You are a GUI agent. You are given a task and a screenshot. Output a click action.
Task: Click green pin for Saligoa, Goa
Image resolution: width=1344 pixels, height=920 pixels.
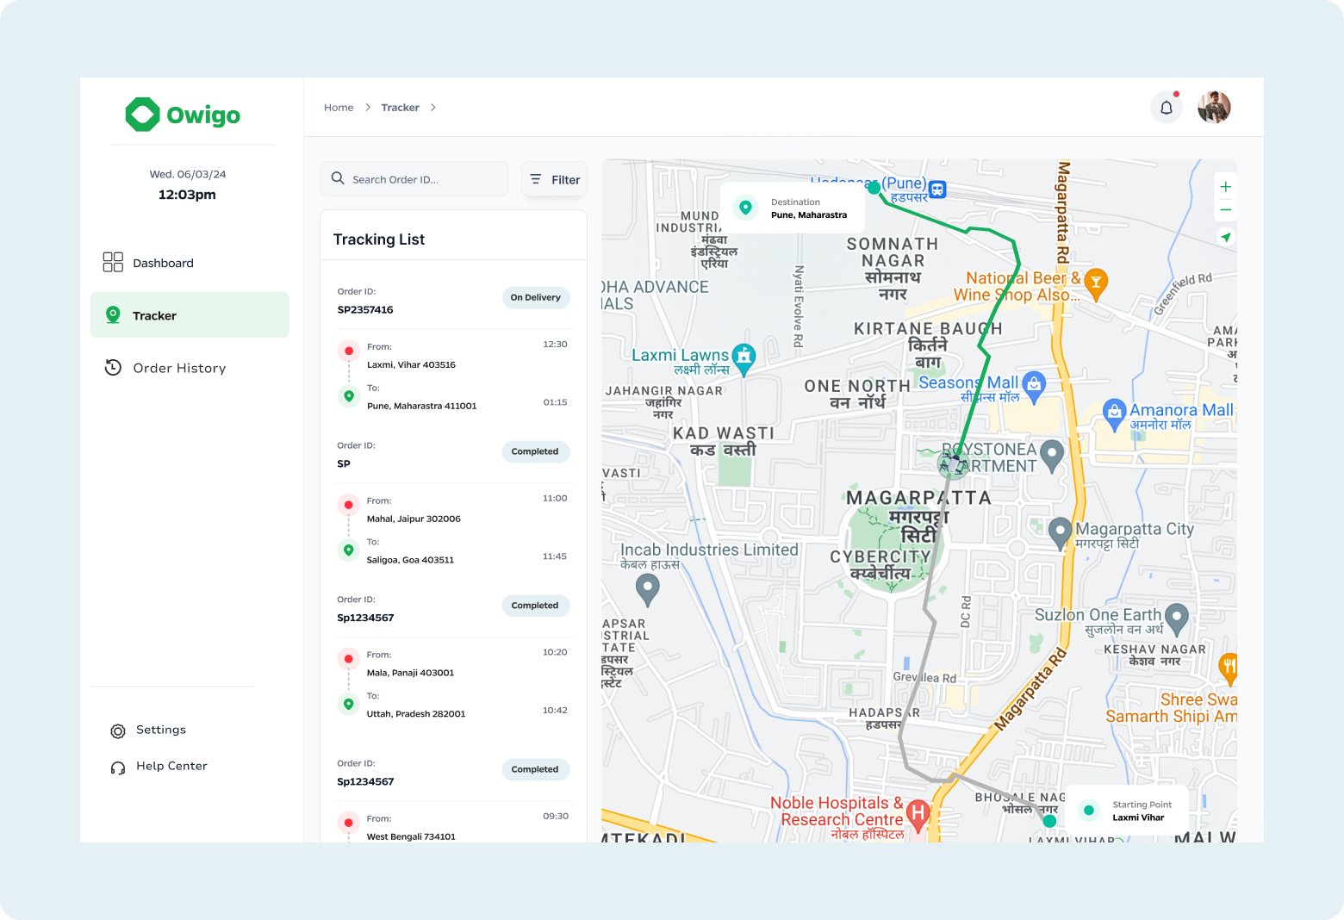(349, 550)
